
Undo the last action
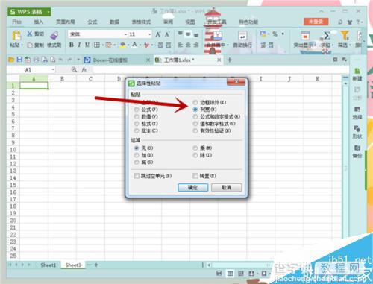pos(61,60)
